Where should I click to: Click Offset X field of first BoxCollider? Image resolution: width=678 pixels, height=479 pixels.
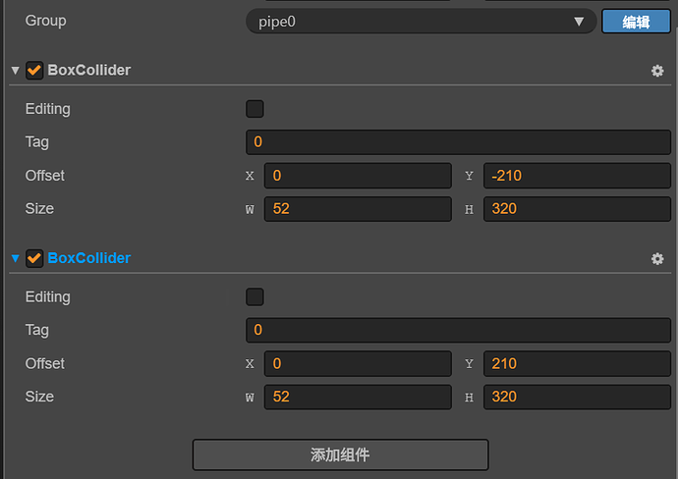[358, 176]
